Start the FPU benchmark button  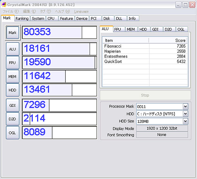click(x=12, y=63)
